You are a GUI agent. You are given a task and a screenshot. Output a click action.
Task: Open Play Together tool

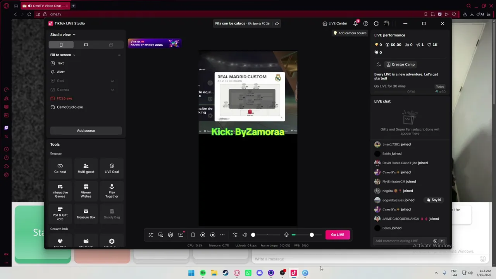coord(112,191)
